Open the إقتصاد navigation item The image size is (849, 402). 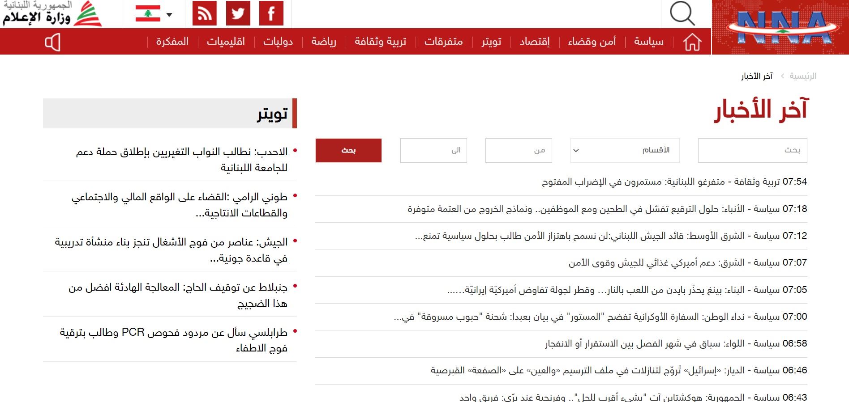[534, 42]
